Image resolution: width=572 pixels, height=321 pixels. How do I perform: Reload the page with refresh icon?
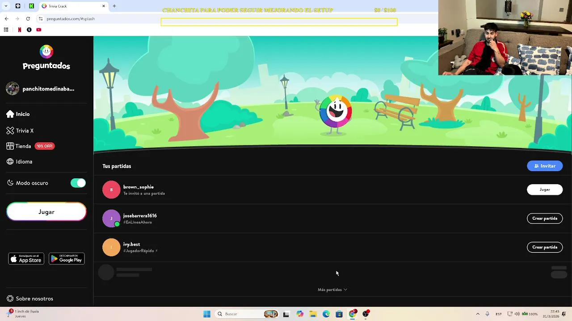coord(28,19)
